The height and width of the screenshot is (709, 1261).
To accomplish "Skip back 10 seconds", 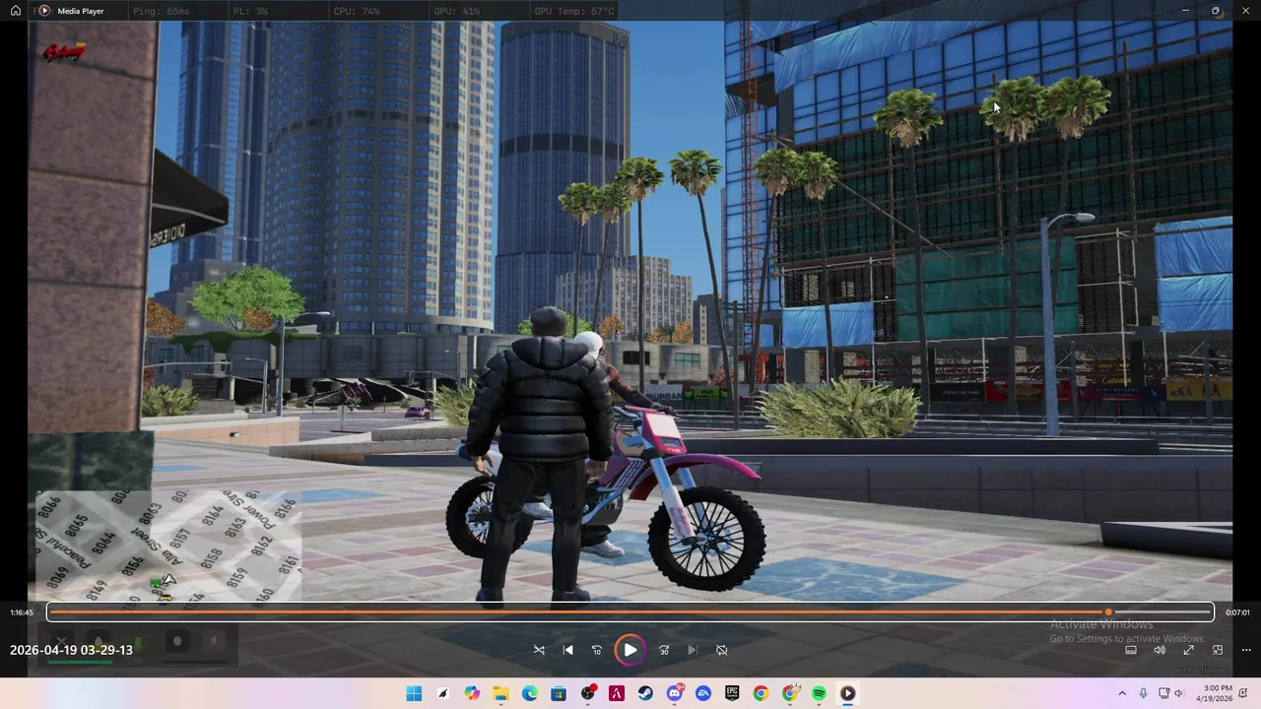I will pos(596,650).
